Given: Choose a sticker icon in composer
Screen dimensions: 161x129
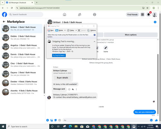Looking at the screenshot, I should point(56,120).
